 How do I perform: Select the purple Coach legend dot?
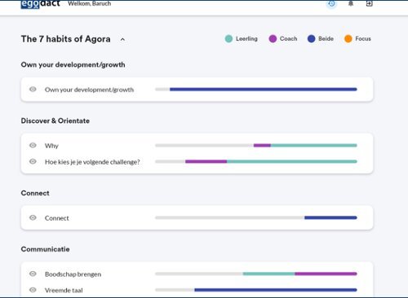tap(273, 39)
